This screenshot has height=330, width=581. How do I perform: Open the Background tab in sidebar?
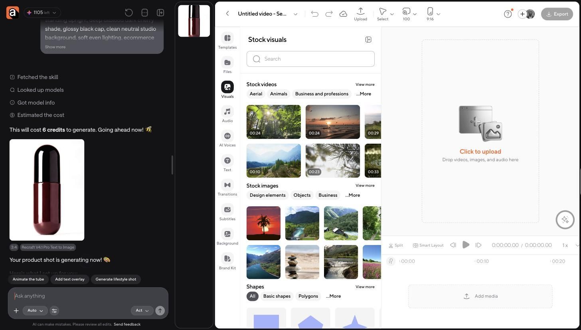pyautogui.click(x=227, y=237)
